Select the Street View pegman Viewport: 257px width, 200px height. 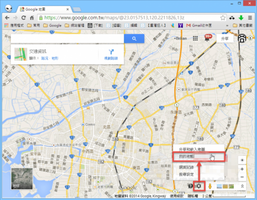[x=210, y=186]
